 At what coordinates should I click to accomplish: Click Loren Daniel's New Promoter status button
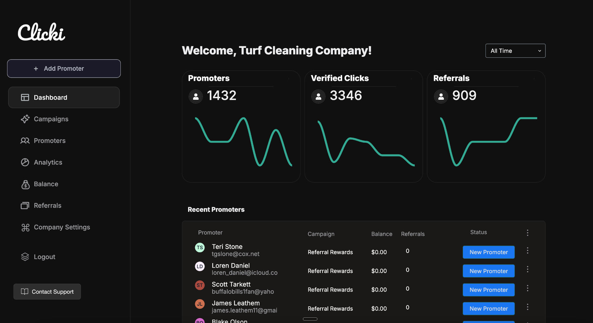pyautogui.click(x=488, y=271)
